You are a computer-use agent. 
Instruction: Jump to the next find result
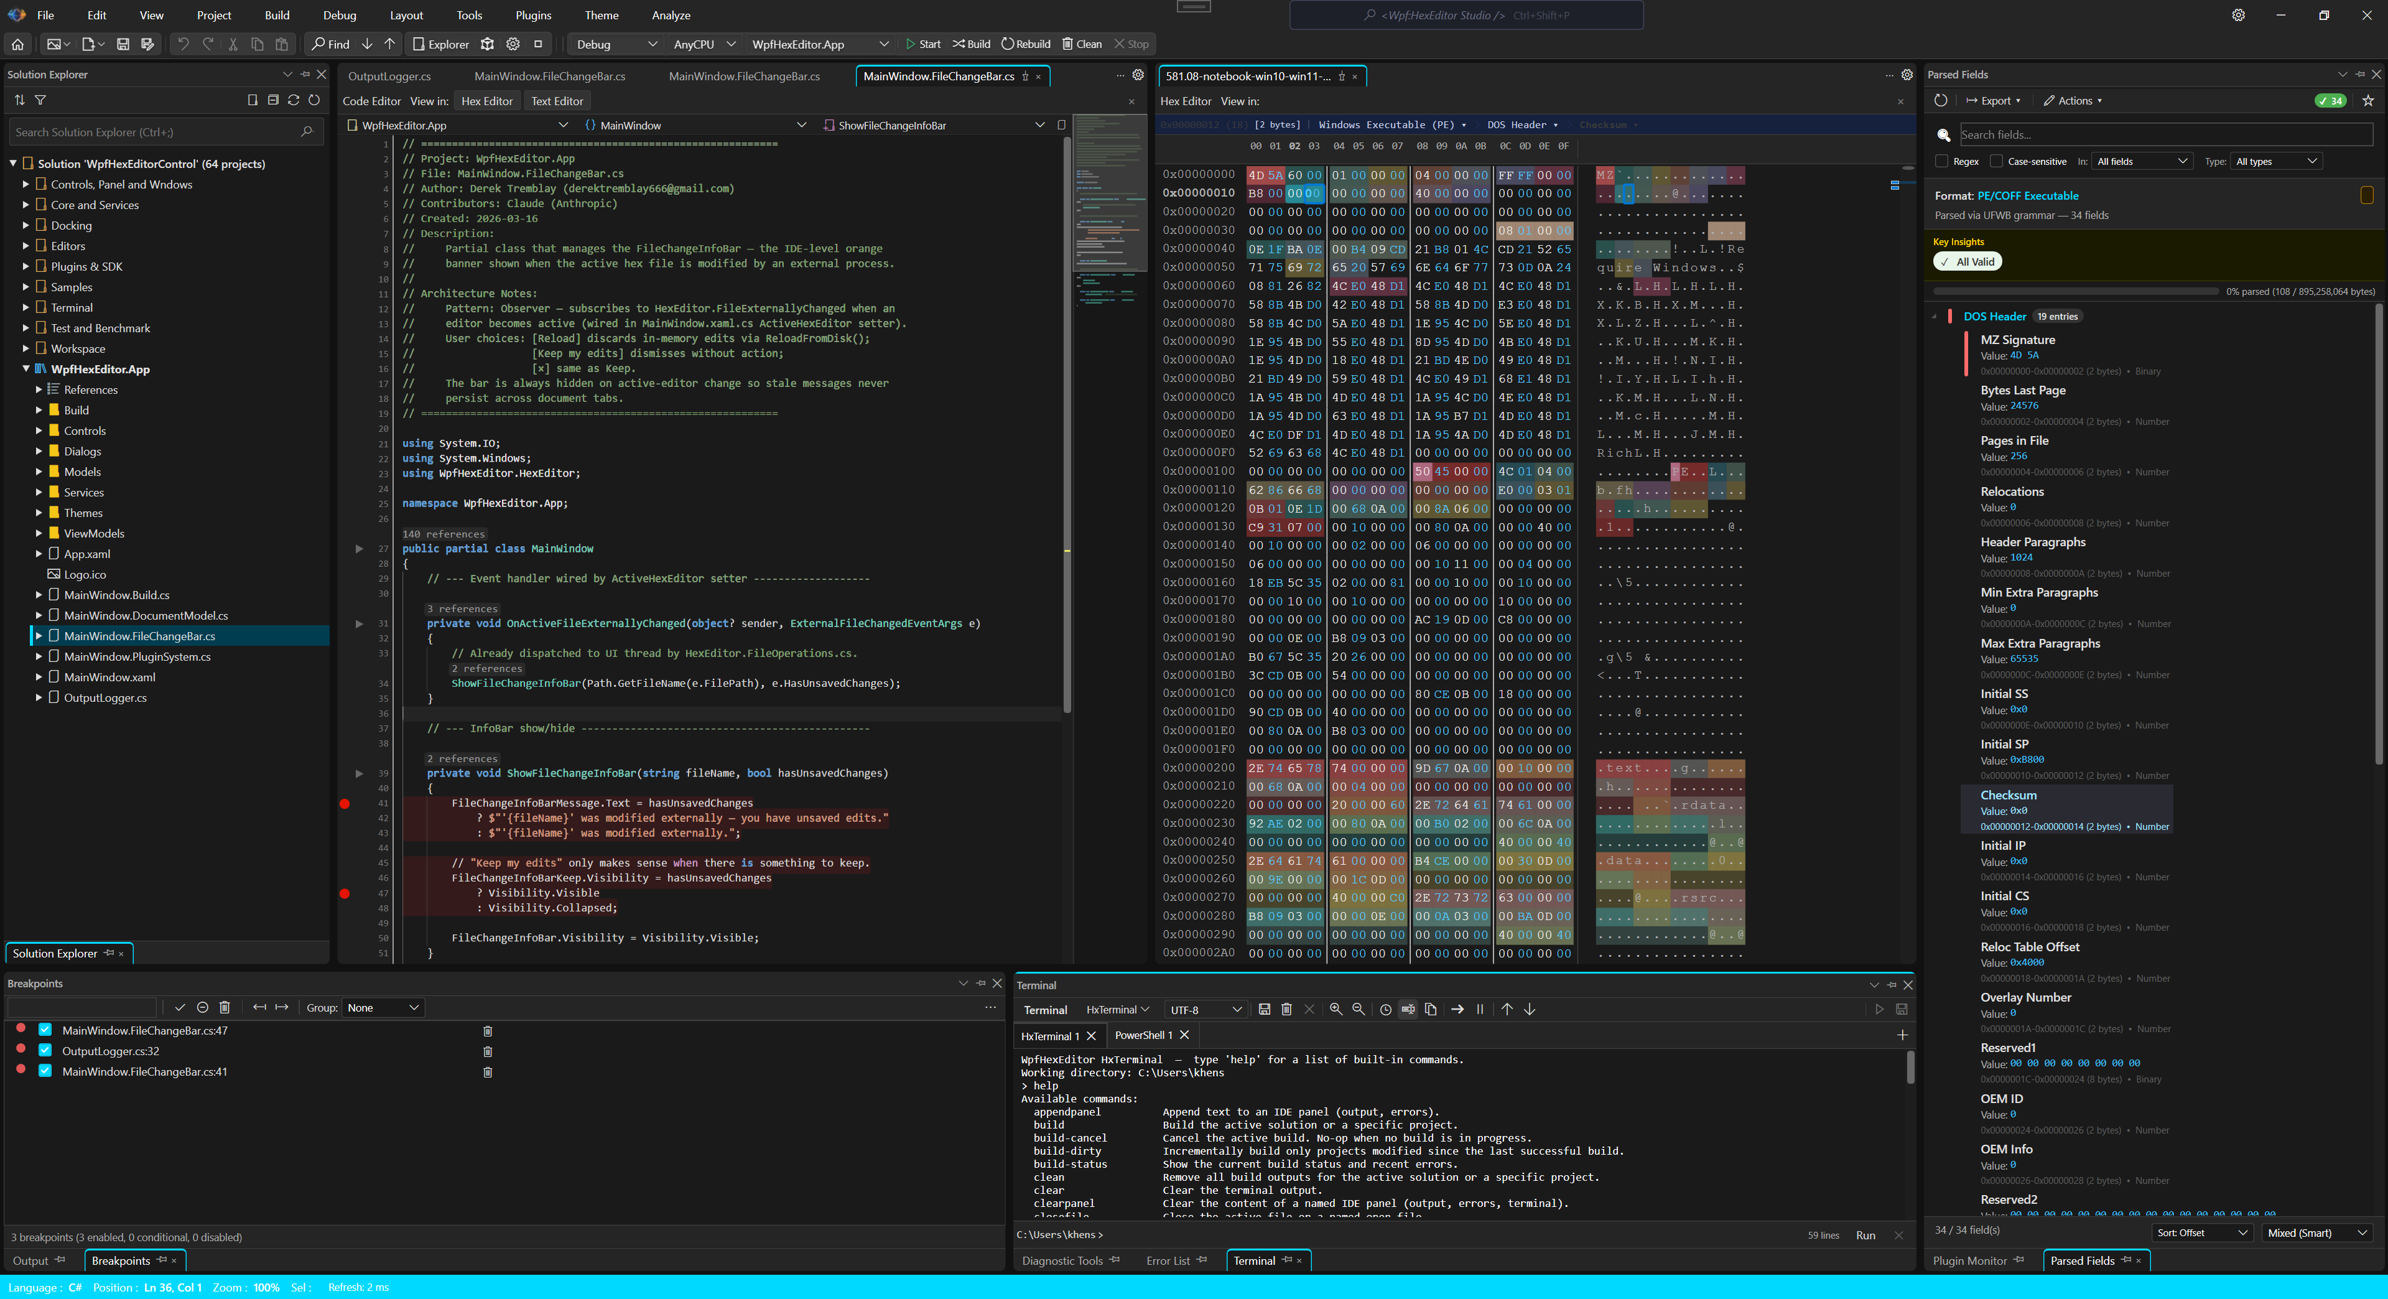click(367, 44)
